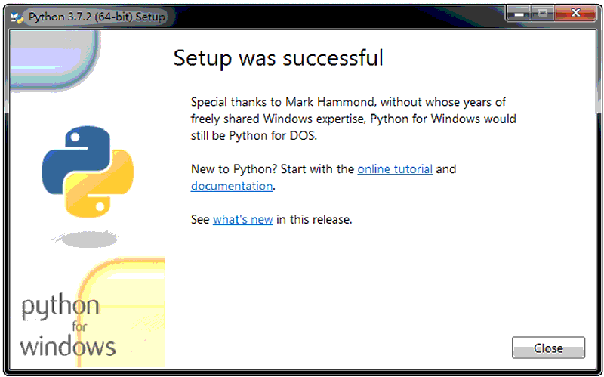Click the Mark Hammond thanks paragraph

pos(353,119)
